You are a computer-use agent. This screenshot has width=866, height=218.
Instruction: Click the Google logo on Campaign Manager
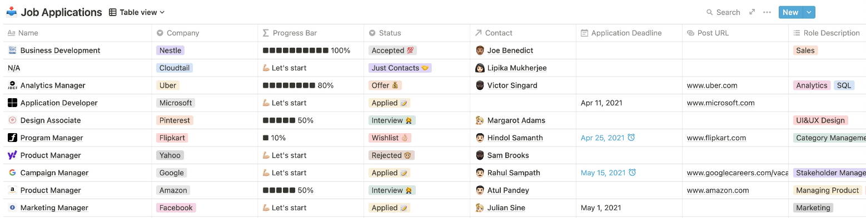pos(12,173)
